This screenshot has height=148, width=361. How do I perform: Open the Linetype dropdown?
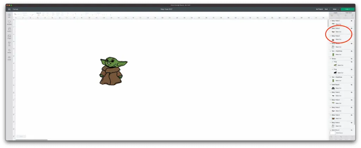(x=26, y=15)
